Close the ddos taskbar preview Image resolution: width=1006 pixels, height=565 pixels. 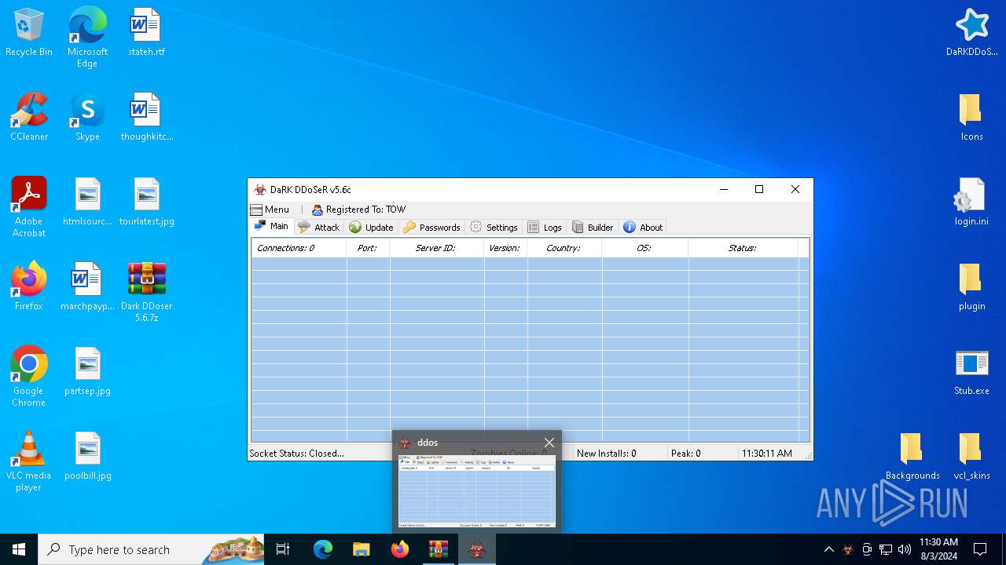(549, 443)
